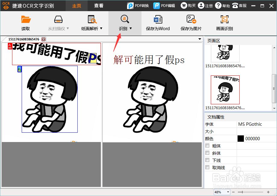Screen dimensions: 277x196
Task: Open a file with the 读取 tool
Action: click(25, 23)
